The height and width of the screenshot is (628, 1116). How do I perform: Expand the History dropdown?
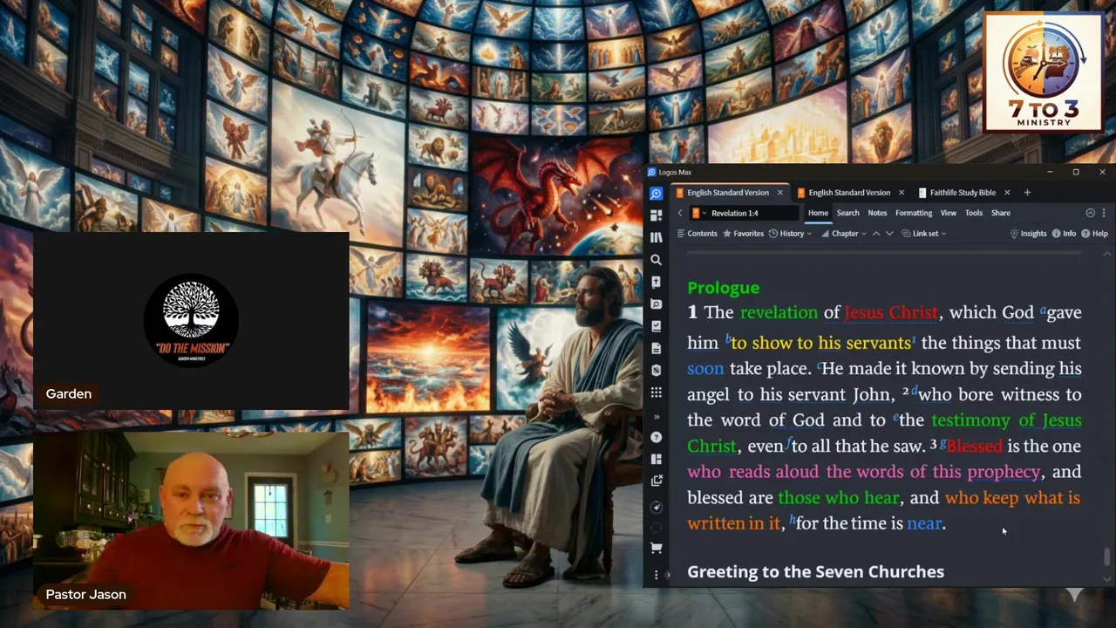(791, 234)
